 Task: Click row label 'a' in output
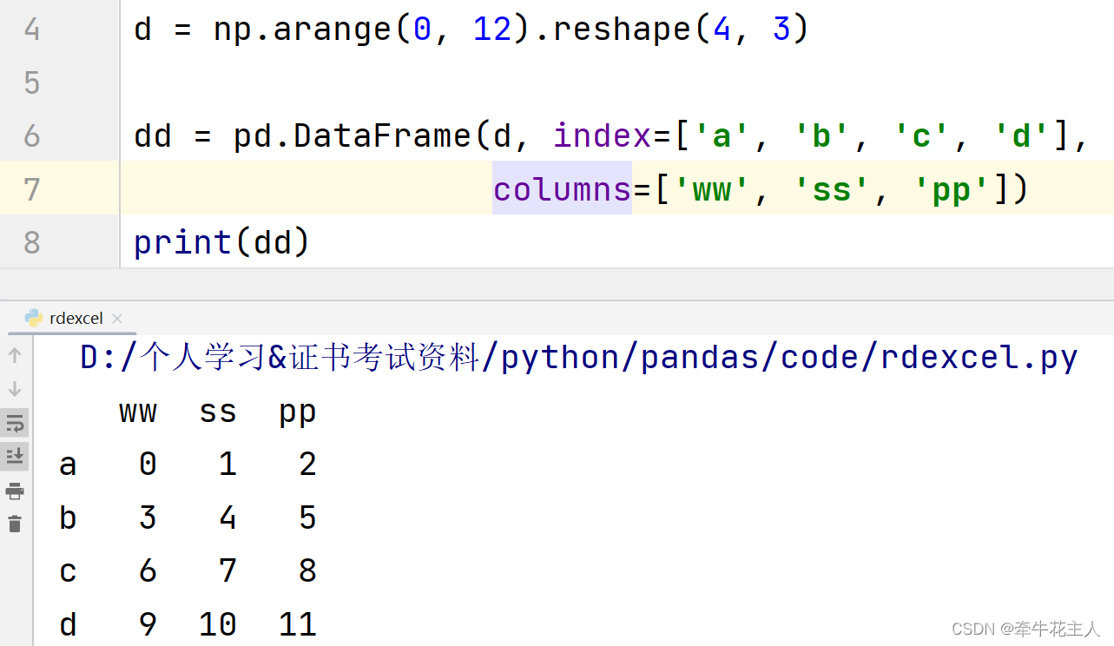68,465
